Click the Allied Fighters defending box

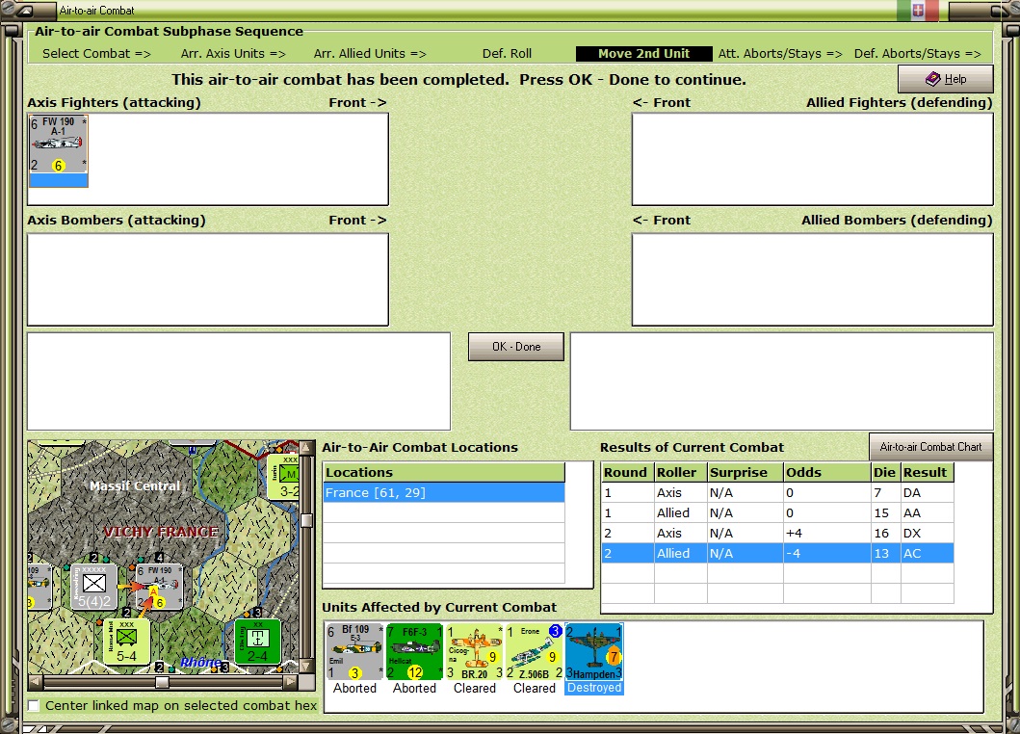[x=813, y=160]
